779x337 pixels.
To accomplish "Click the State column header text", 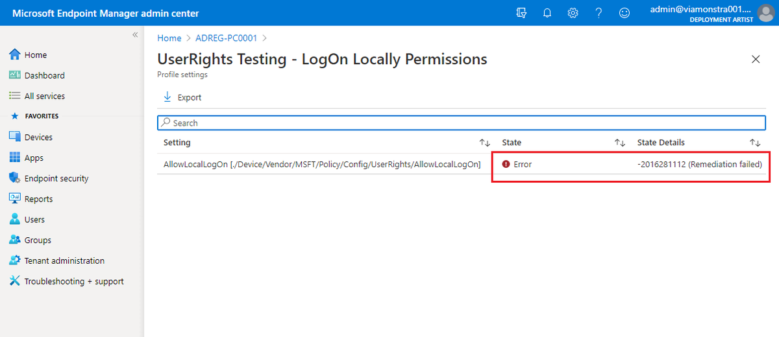I will [512, 143].
